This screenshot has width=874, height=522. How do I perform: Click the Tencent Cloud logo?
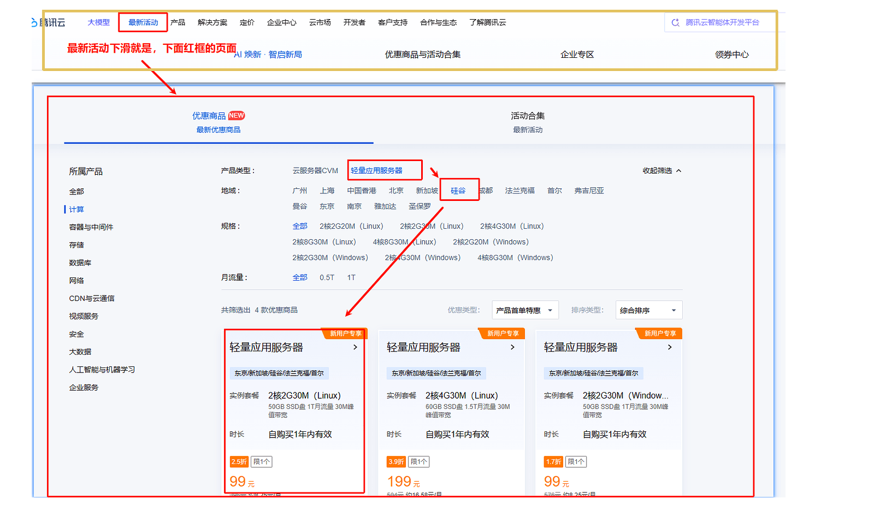click(x=48, y=22)
